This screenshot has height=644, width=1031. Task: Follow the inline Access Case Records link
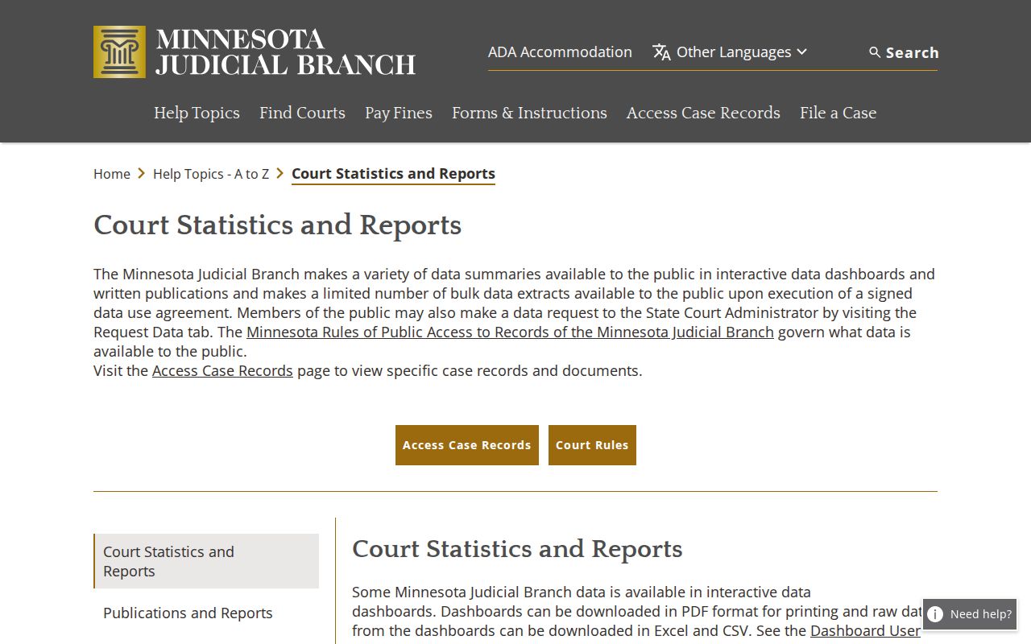(x=222, y=371)
